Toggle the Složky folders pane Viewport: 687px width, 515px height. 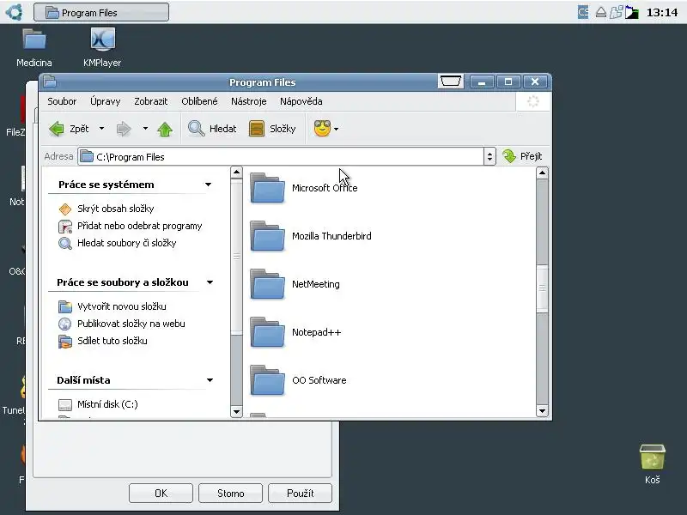click(x=272, y=129)
